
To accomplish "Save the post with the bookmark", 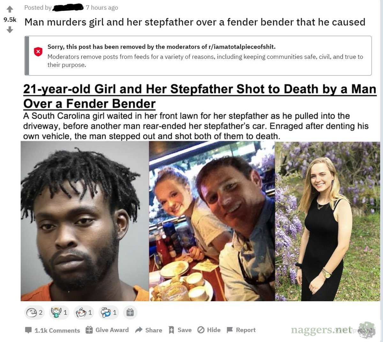I will pos(180,330).
